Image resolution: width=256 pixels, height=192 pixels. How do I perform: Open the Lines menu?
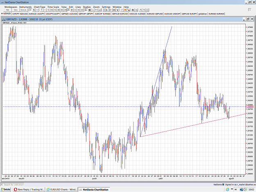pos(78,7)
